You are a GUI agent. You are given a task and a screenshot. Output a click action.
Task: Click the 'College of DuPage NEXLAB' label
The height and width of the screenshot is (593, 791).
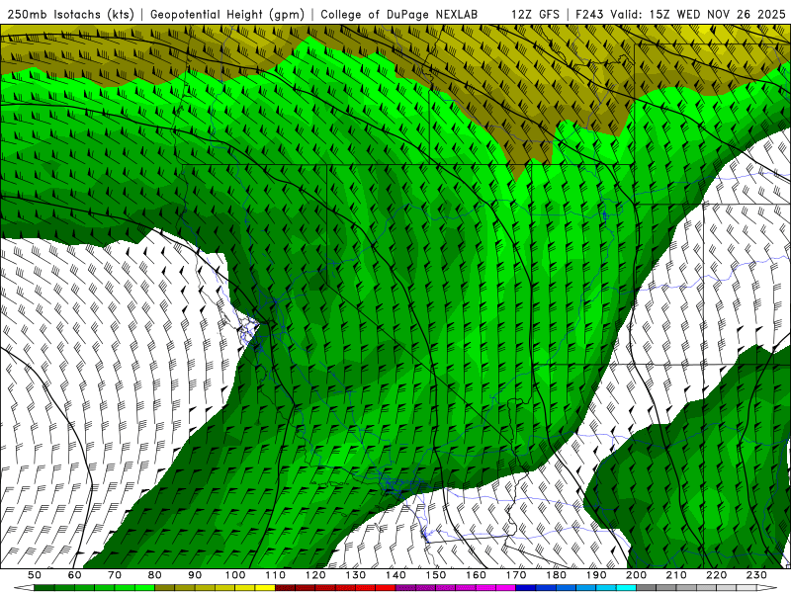pos(399,15)
